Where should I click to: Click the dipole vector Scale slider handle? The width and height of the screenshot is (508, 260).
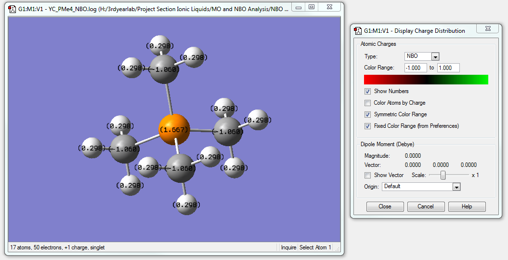443,175
